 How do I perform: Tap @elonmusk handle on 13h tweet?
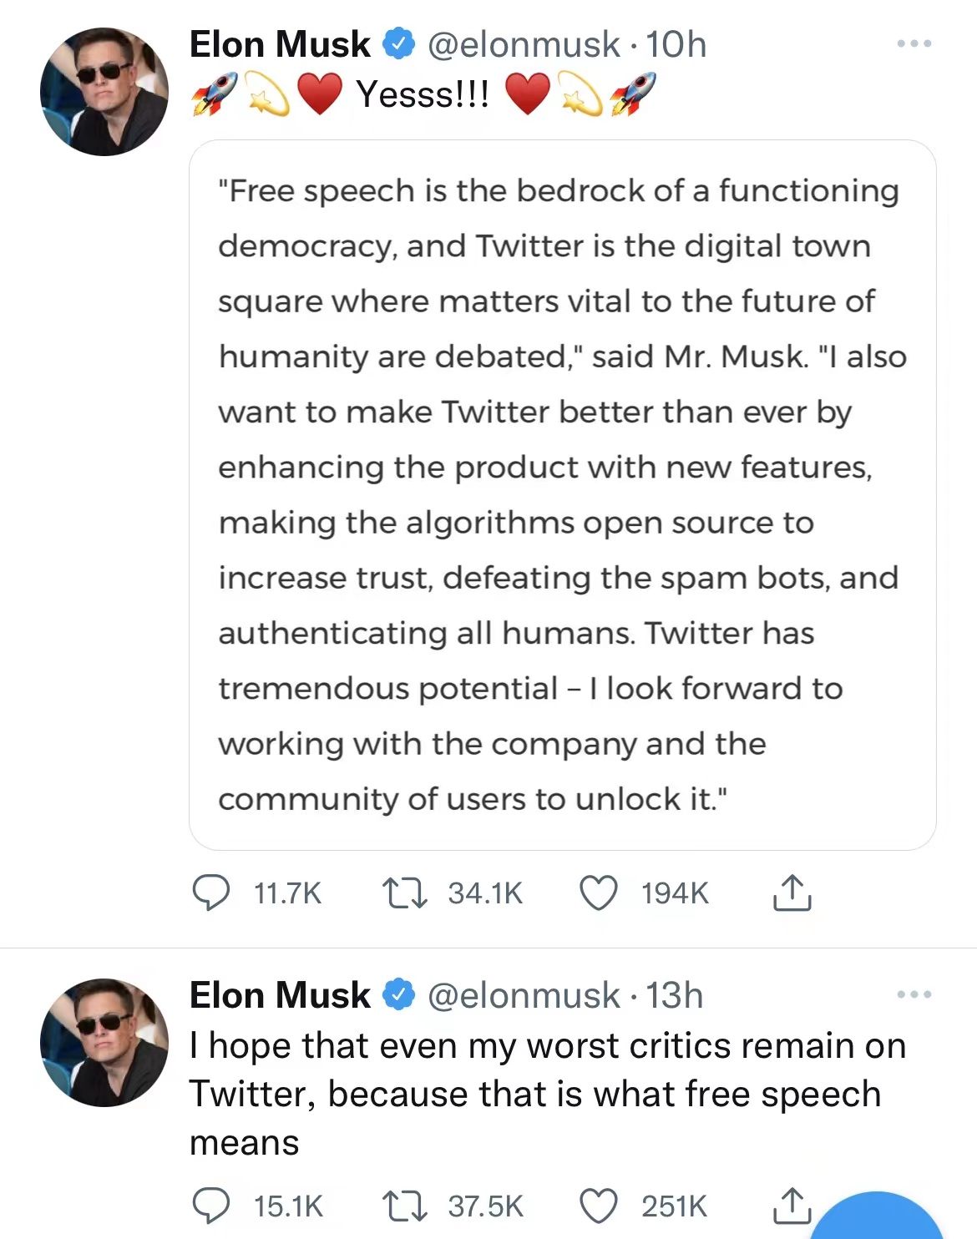coord(524,995)
